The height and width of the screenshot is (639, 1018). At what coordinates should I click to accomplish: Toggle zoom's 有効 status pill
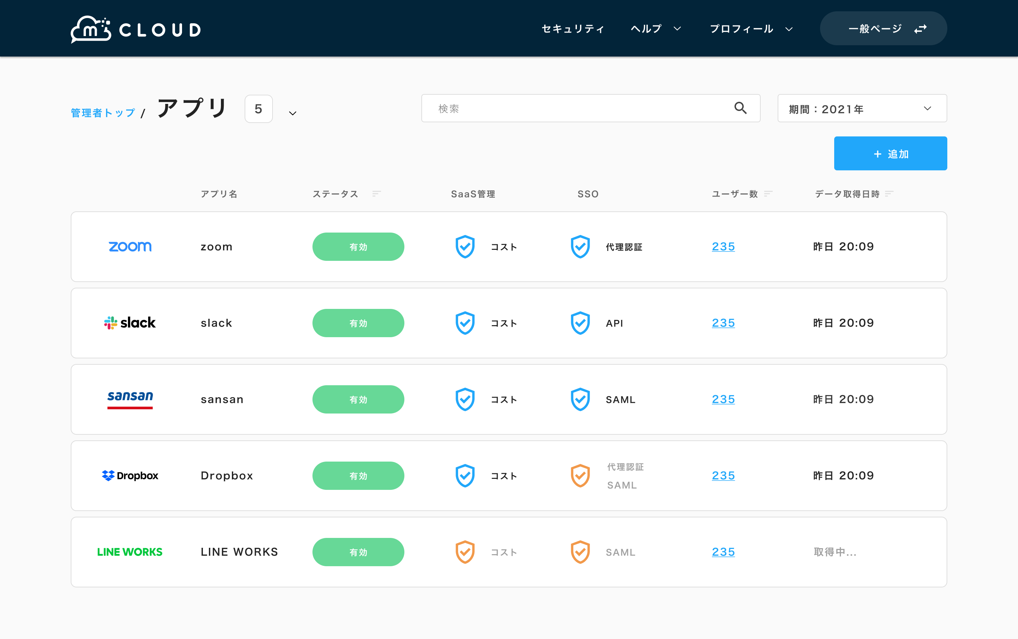[358, 247]
